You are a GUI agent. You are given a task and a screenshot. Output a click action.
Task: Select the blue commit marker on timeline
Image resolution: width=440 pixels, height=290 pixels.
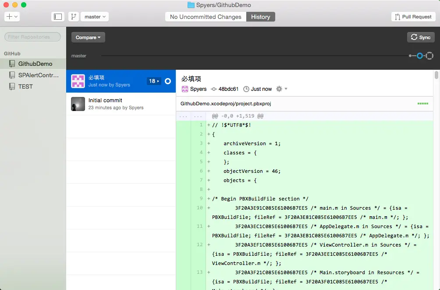click(419, 56)
